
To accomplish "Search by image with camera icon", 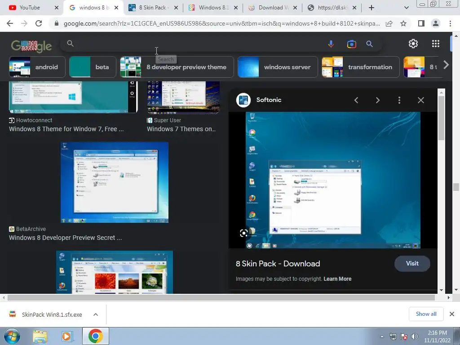I will 351,44.
